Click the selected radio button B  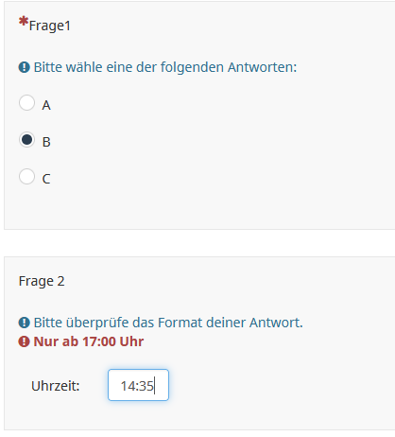26,140
